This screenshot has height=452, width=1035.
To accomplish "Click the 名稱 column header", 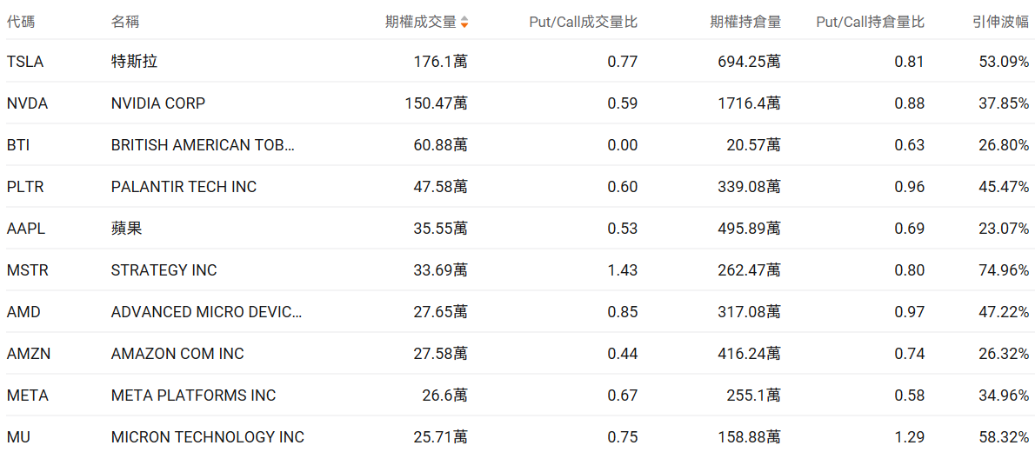I will point(125,22).
